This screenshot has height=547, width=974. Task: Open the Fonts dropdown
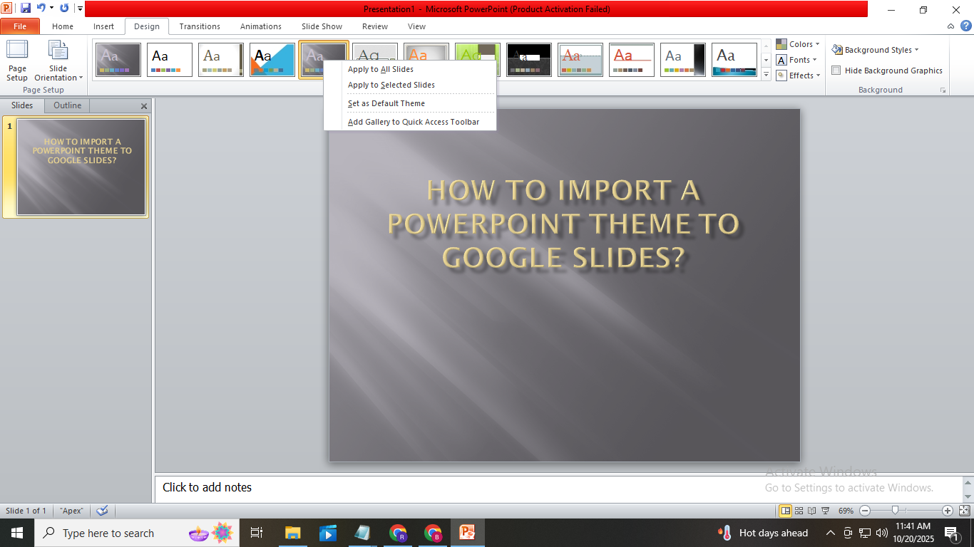tap(796, 60)
